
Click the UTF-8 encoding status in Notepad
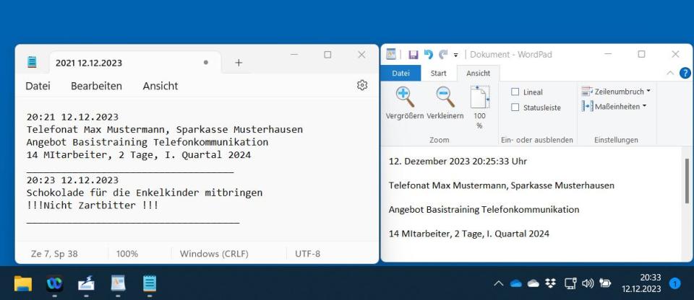[x=308, y=254]
